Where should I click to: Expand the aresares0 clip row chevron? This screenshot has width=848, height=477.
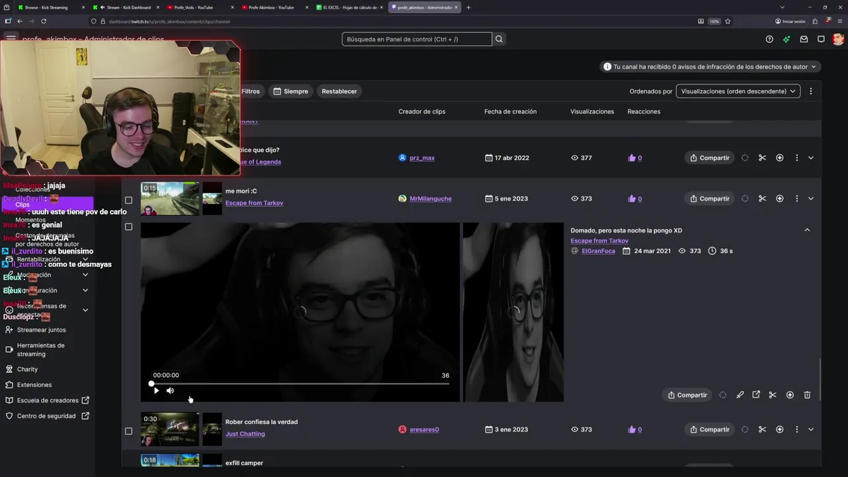[x=811, y=429]
